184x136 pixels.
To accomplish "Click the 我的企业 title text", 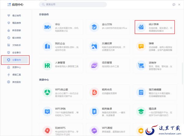I will click(x=60, y=43).
